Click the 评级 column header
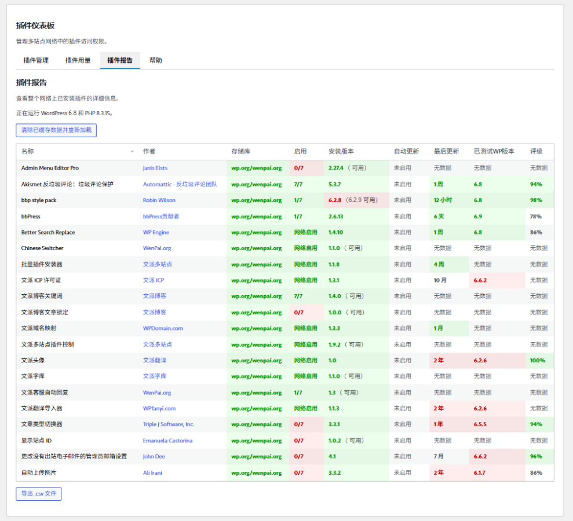573x521 pixels. point(536,152)
